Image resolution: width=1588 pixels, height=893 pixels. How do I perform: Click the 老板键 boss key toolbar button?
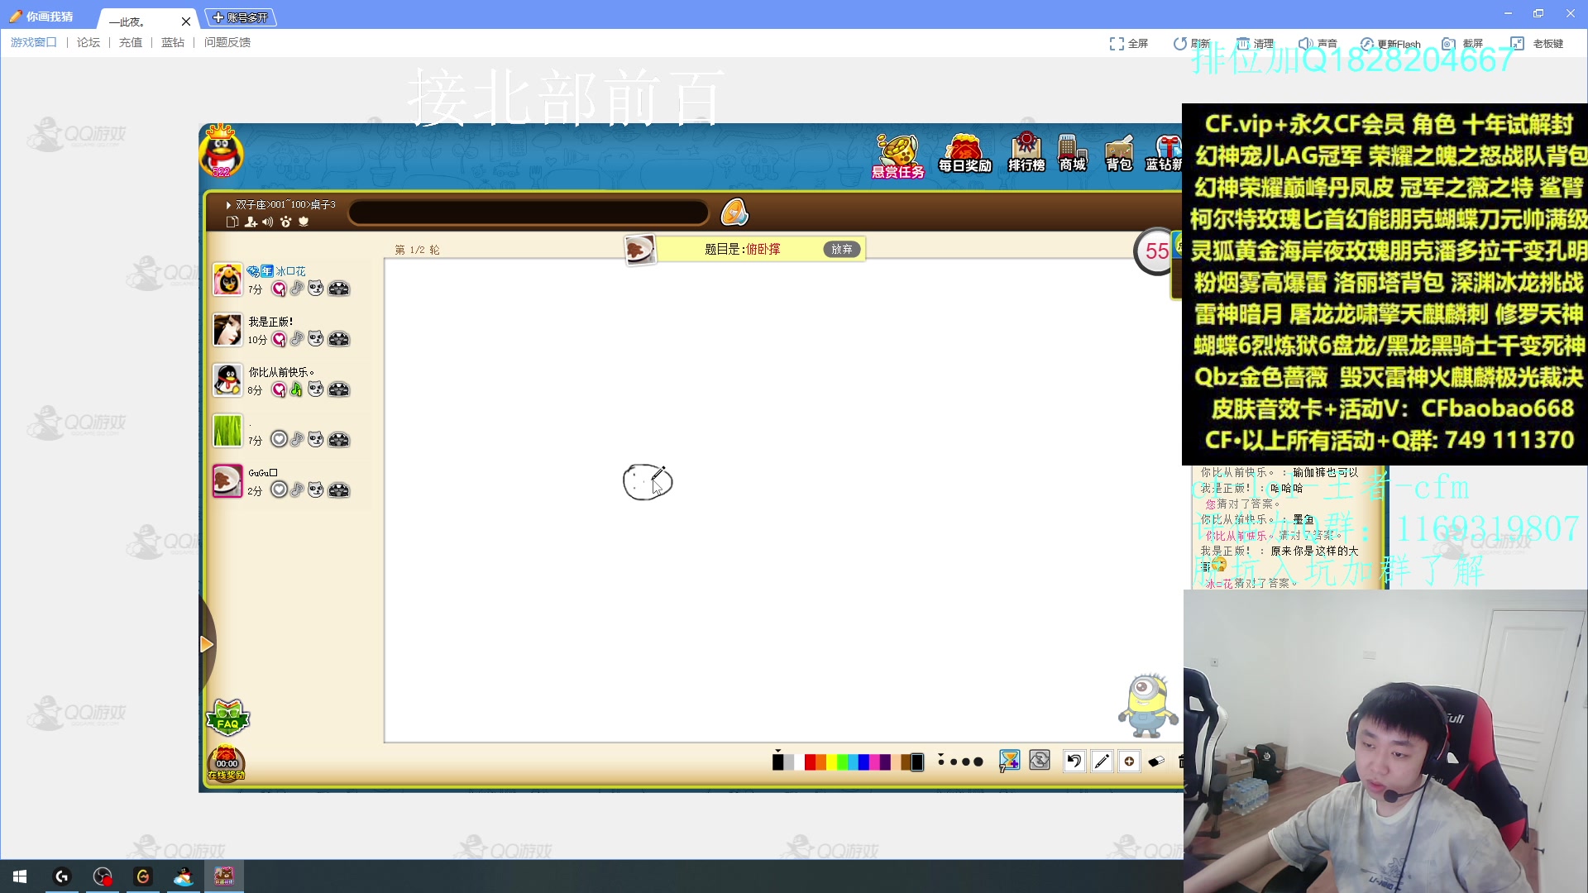click(x=1537, y=44)
